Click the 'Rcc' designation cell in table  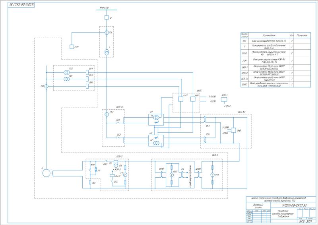click(x=244, y=41)
